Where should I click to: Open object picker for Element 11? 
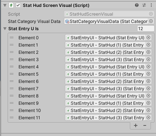click(148, 117)
